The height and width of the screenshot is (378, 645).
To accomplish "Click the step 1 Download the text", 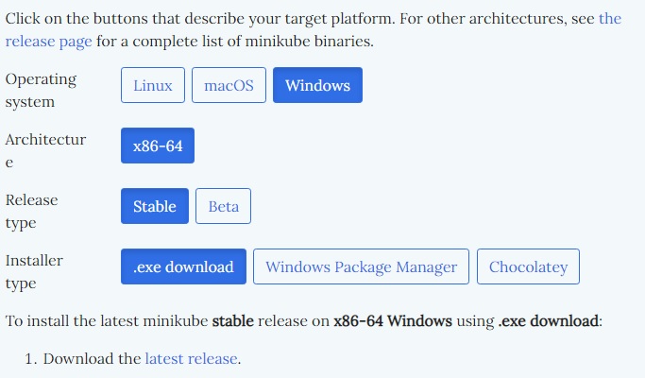I will 93,359.
